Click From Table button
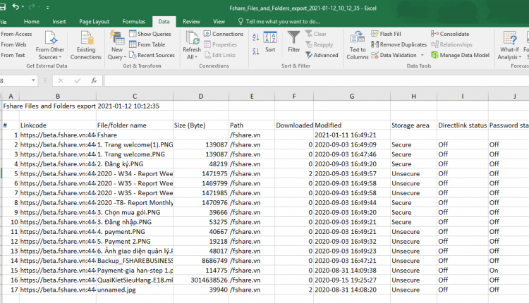 tap(147, 44)
